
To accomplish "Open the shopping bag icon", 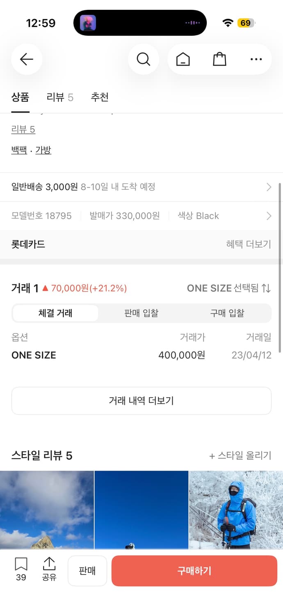I will click(x=219, y=59).
